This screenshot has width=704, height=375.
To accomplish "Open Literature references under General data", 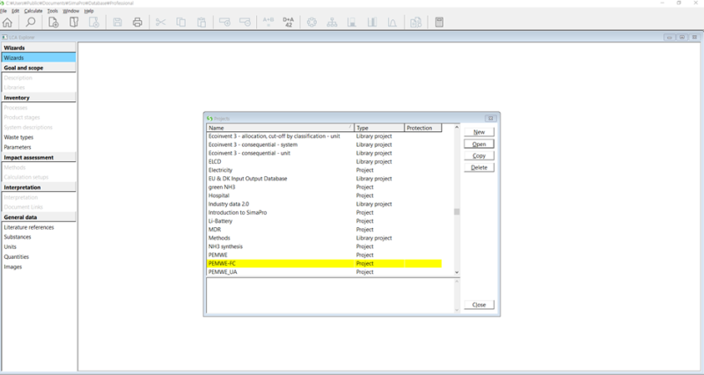I will [x=29, y=227].
